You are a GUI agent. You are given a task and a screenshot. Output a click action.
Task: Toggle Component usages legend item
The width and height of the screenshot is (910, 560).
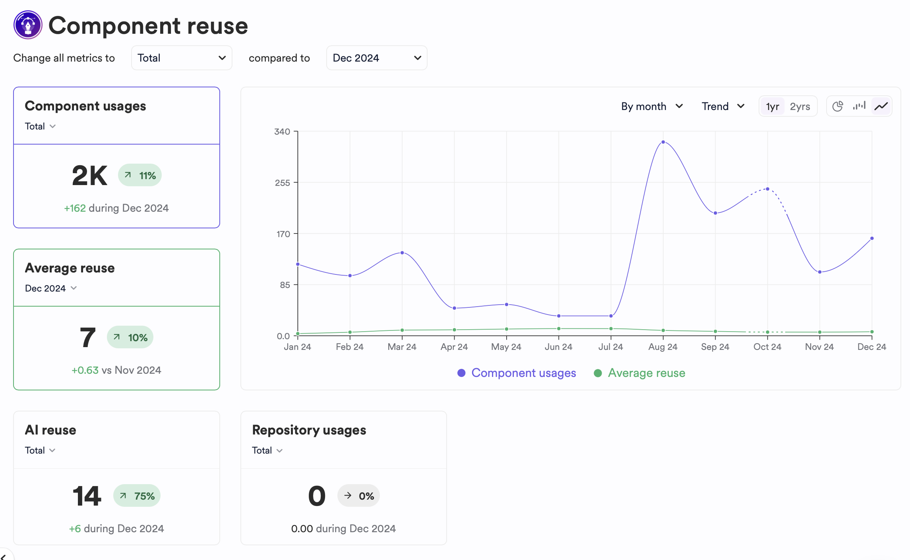pos(517,373)
